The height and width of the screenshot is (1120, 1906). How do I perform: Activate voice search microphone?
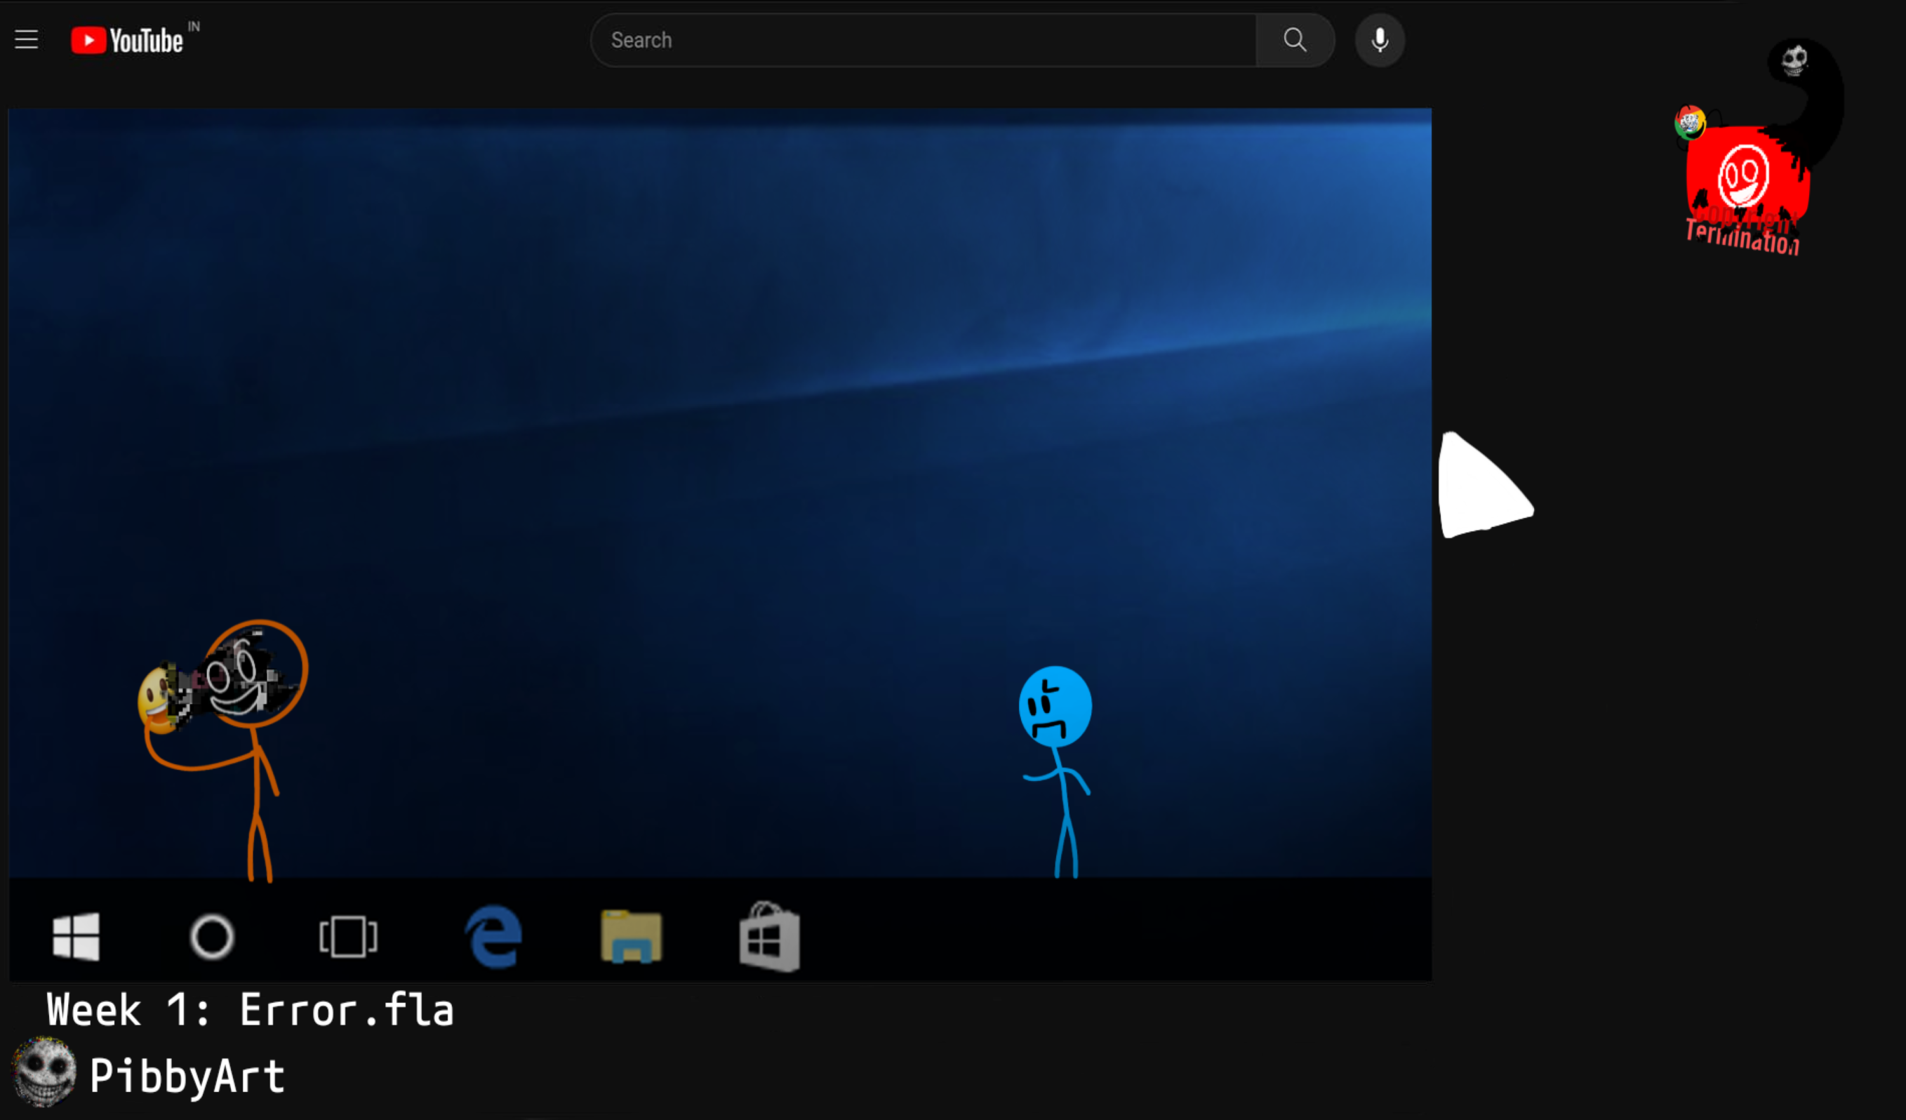click(1379, 40)
